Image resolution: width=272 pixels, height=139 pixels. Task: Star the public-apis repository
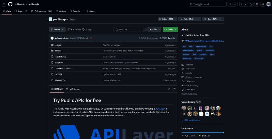(211, 19)
